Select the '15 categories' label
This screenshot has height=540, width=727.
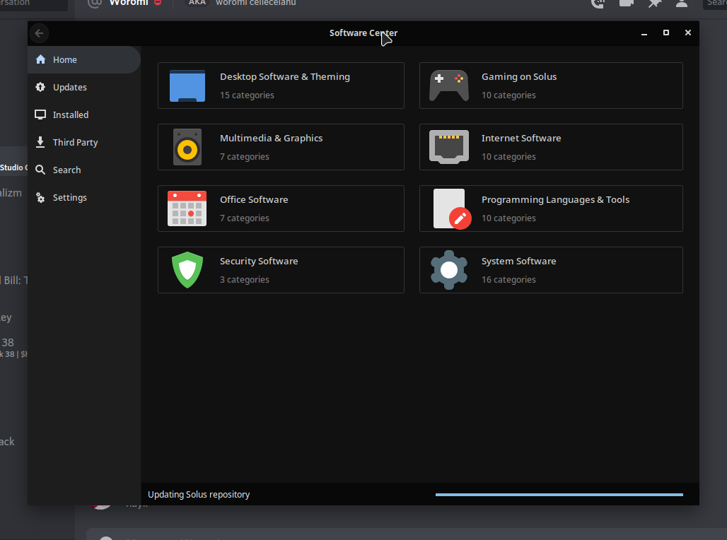247,95
